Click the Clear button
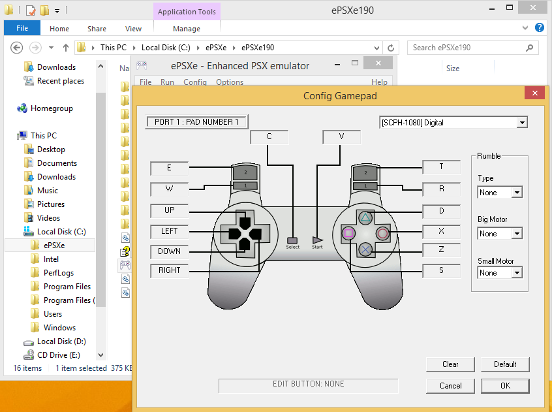The image size is (552, 412). tap(450, 364)
